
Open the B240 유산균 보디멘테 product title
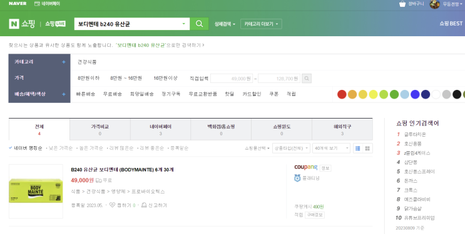point(122,170)
